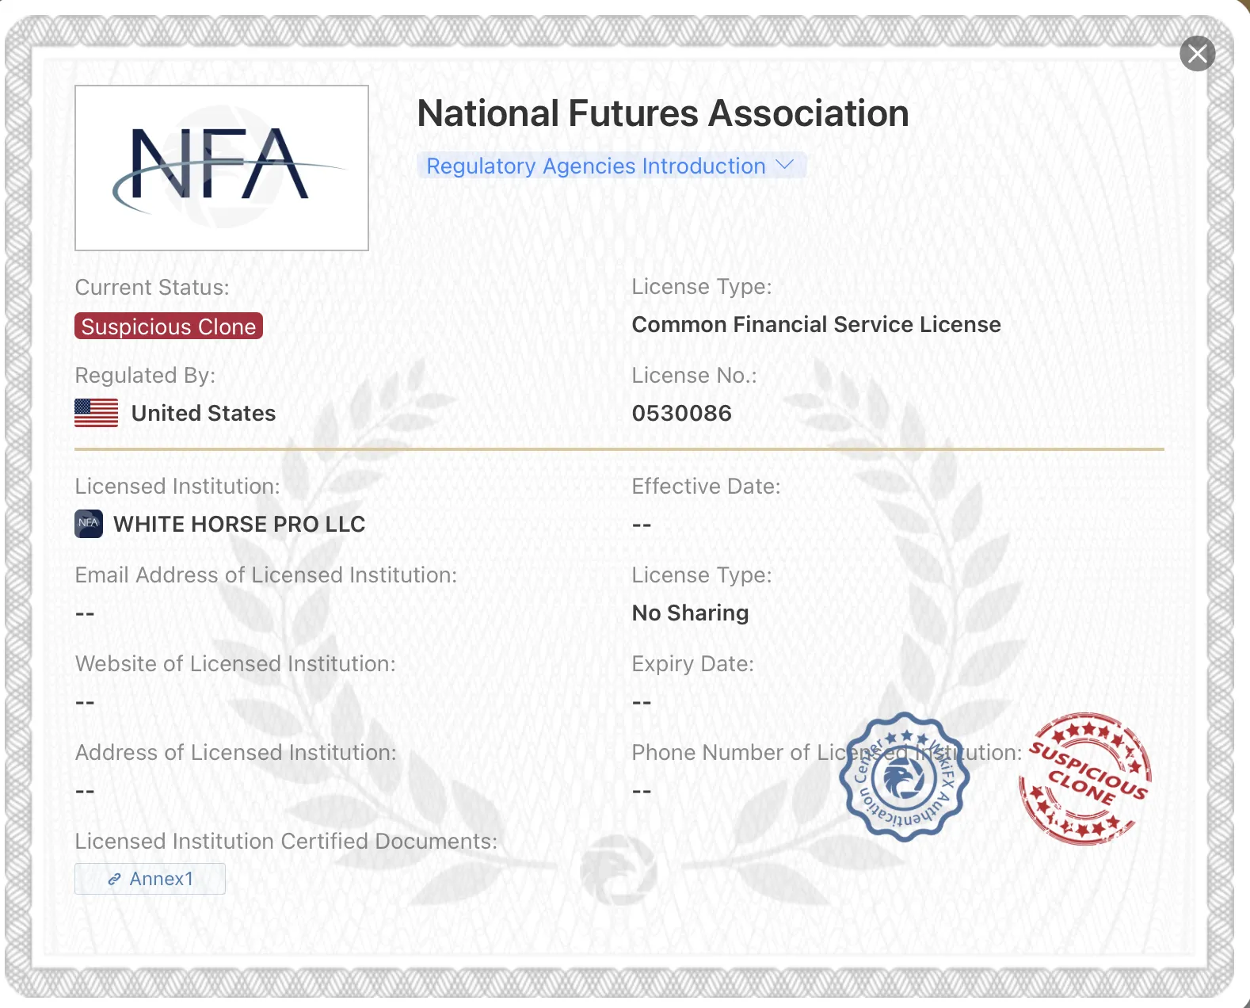Click the No Sharing license type value

[x=691, y=613]
